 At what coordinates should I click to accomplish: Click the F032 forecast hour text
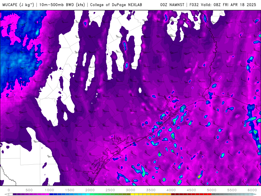(x=194, y=5)
